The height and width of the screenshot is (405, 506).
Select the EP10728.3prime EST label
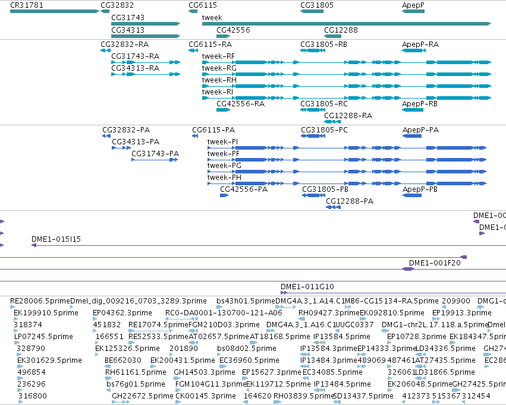[417, 337]
